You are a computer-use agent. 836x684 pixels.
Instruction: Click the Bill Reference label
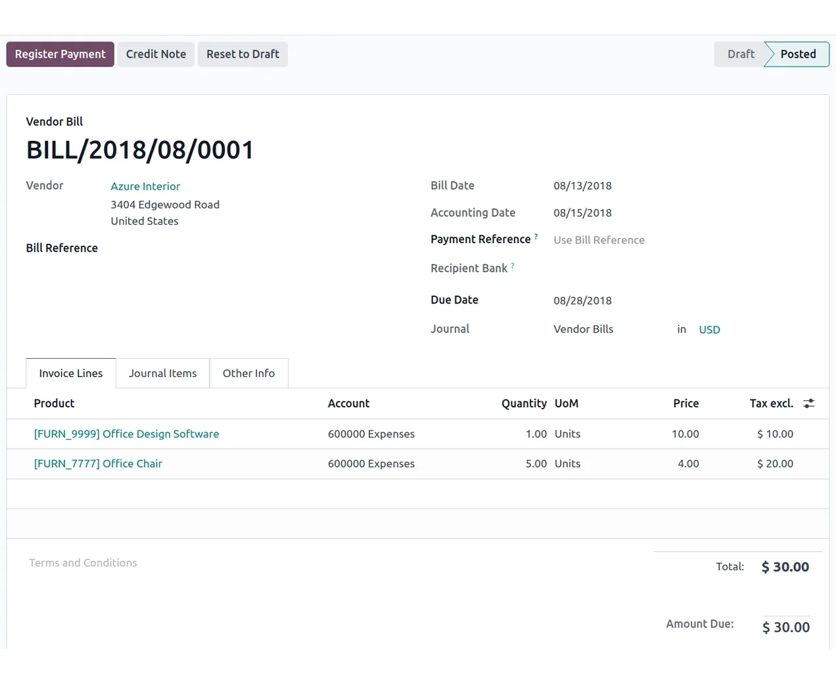(62, 248)
